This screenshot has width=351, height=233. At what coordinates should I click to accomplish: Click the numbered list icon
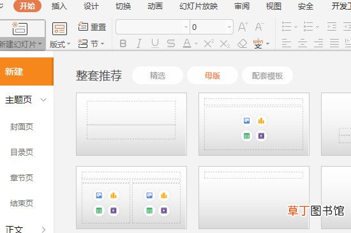click(x=308, y=27)
